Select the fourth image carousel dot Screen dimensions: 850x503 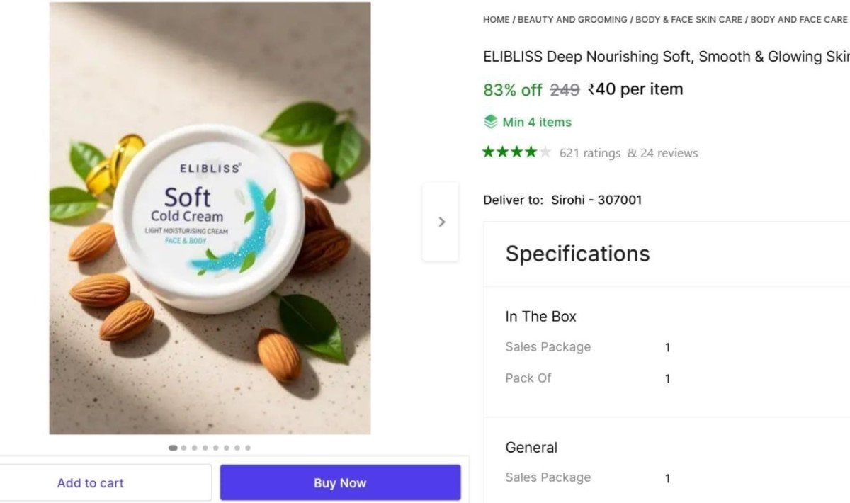[x=205, y=448]
